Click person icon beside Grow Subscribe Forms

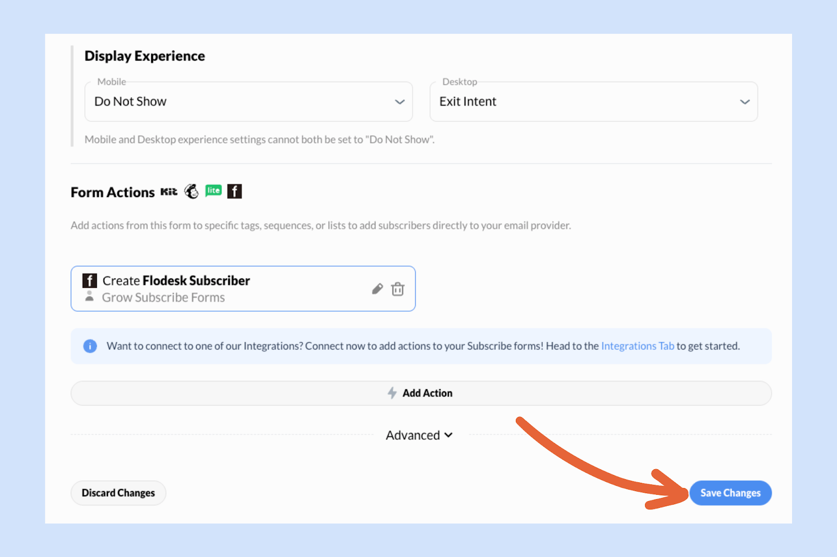coord(89,297)
